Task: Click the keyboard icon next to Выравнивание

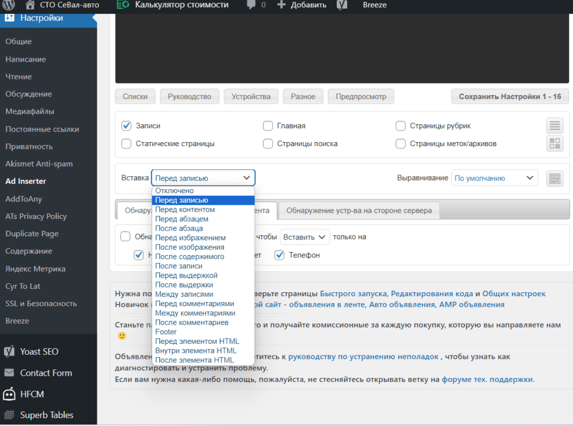Action: point(555,179)
